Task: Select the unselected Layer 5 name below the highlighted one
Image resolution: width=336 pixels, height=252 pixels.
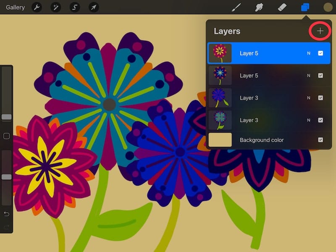Action: (249, 76)
